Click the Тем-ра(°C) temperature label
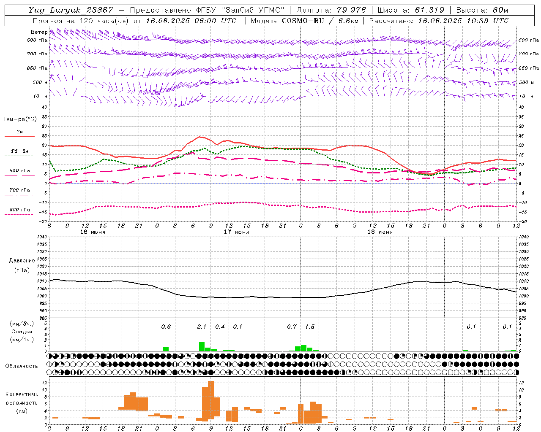Screen dimensions: 541x432 (20, 119)
